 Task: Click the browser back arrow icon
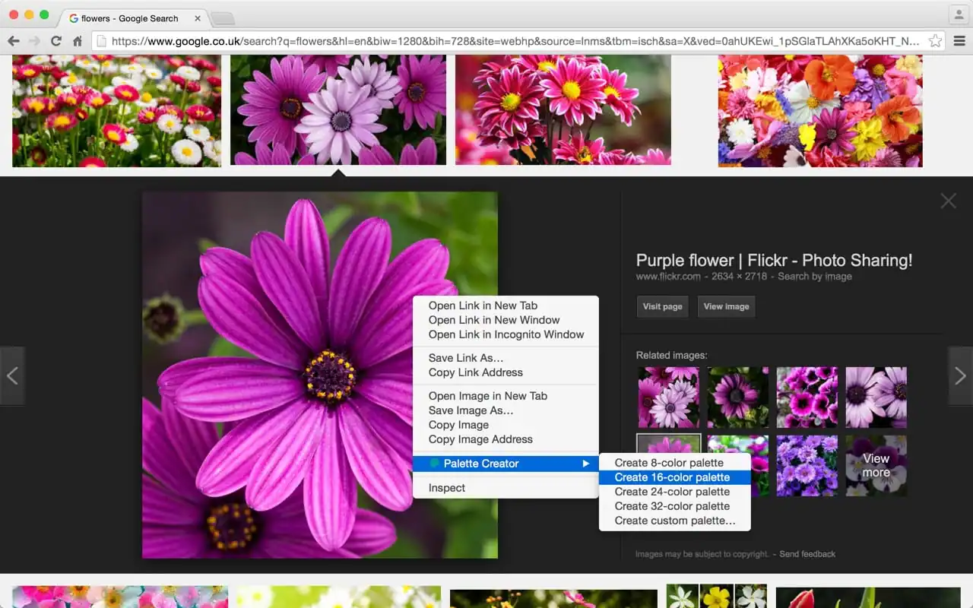(13, 41)
